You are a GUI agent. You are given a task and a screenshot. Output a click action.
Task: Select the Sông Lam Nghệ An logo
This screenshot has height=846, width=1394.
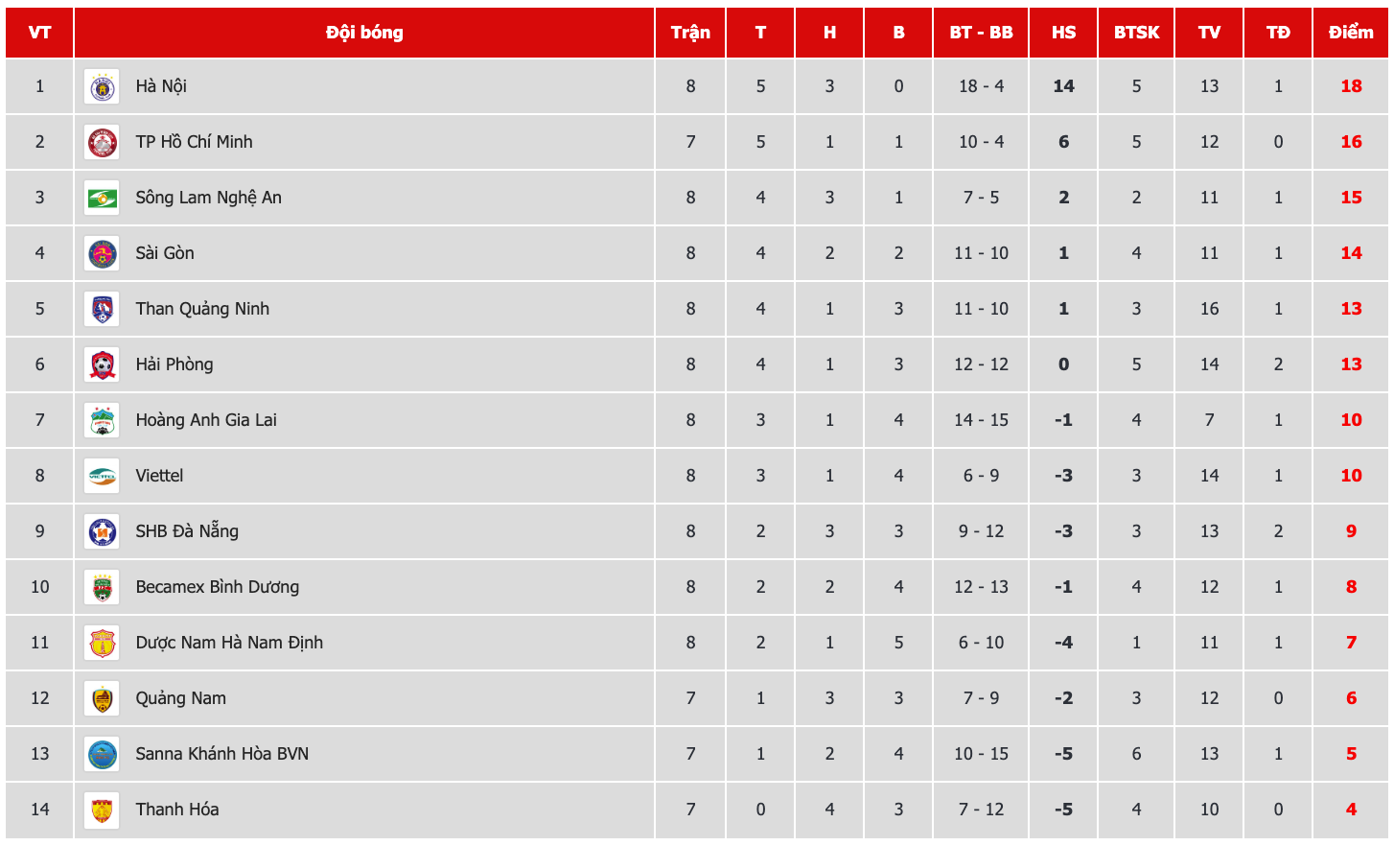click(x=102, y=199)
